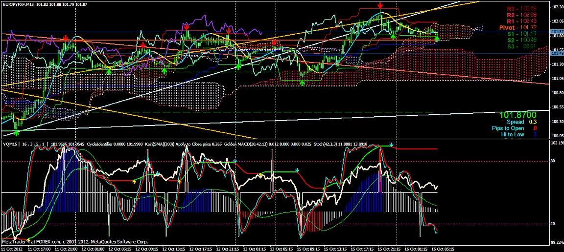Click the leftmost red sell arrow on the price chart
Viewport: 564px width, 252px height.
[66, 38]
